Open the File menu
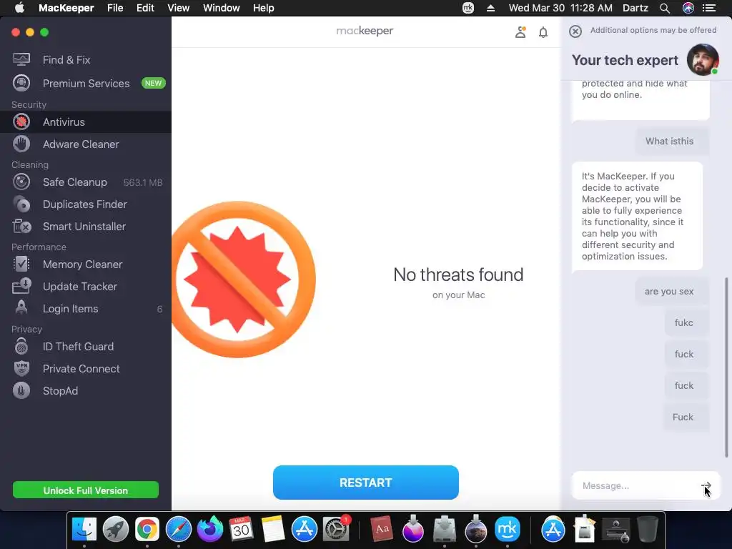This screenshot has width=732, height=549. [x=115, y=8]
